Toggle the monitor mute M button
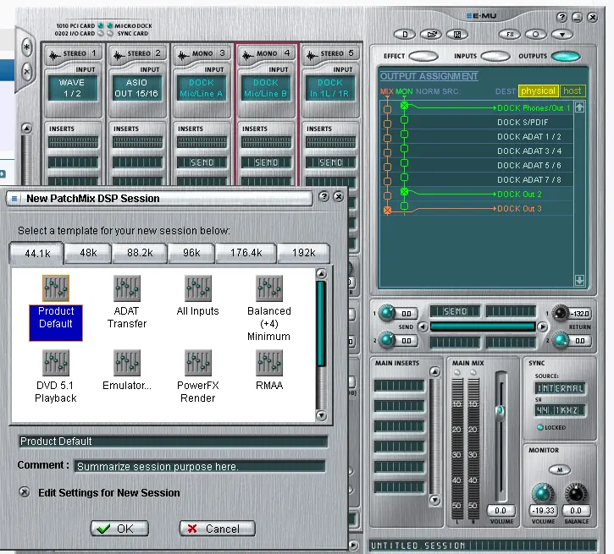Viewport: 614px width, 554px height. pyautogui.click(x=558, y=469)
